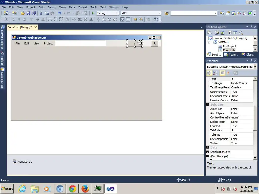Open Undo history dropdown arrow
The height and width of the screenshot is (194, 259).
[x=64, y=13]
